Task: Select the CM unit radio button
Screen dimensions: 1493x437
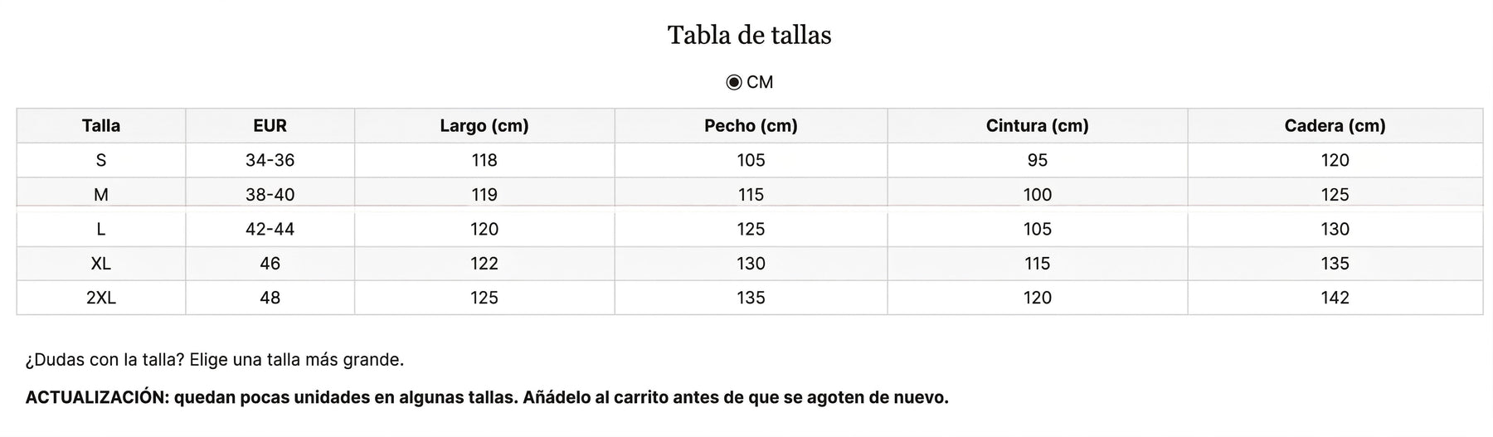Action: pos(733,82)
